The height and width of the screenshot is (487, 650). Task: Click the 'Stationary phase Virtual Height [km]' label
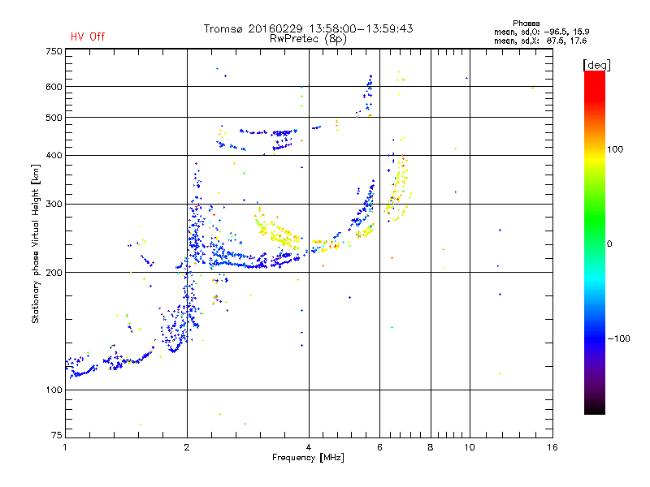point(36,243)
